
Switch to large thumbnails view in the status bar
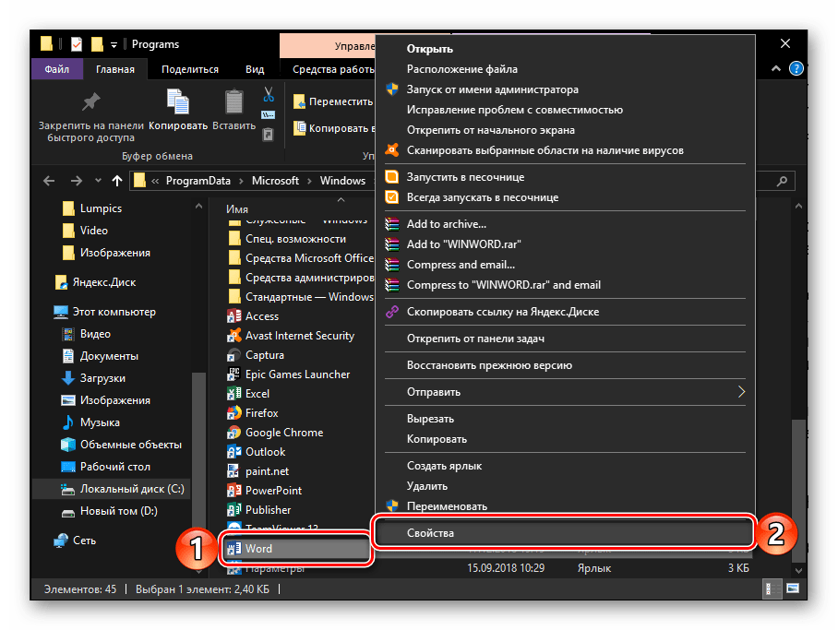tap(791, 587)
